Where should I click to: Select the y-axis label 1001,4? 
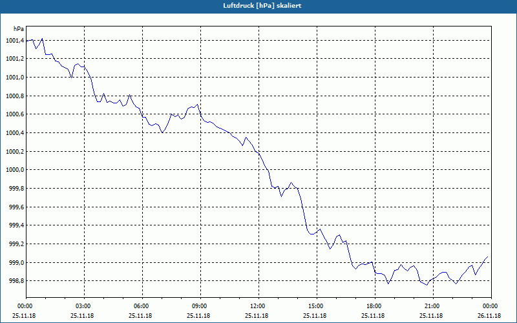click(15, 41)
